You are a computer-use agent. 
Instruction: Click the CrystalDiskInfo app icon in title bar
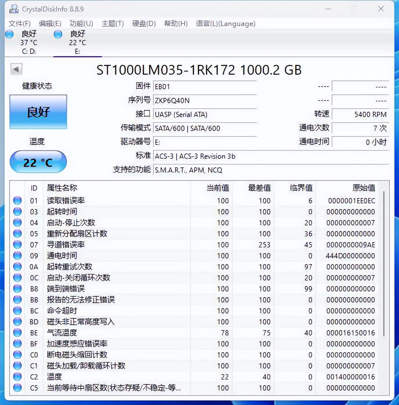click(14, 9)
